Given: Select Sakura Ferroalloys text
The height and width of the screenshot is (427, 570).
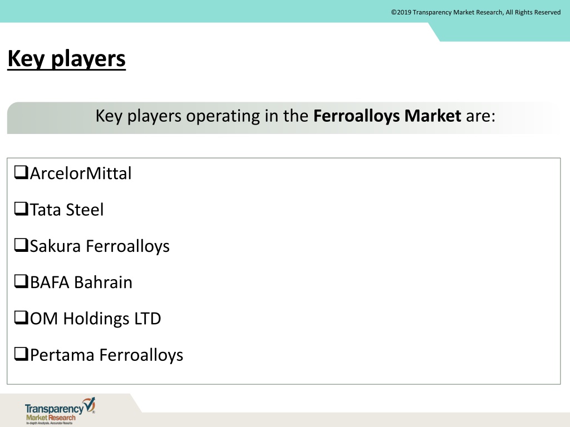Looking at the screenshot, I should click(x=100, y=246).
